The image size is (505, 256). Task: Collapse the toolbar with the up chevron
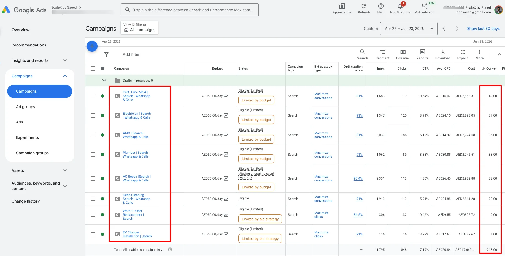tap(499, 54)
